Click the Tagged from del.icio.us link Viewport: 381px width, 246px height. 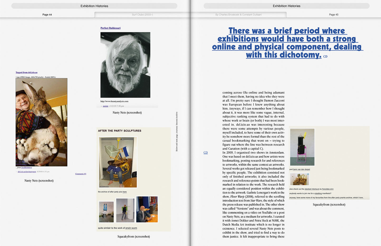click(x=26, y=73)
